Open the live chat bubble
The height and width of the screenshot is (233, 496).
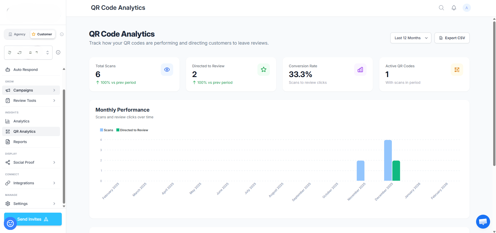(483, 221)
